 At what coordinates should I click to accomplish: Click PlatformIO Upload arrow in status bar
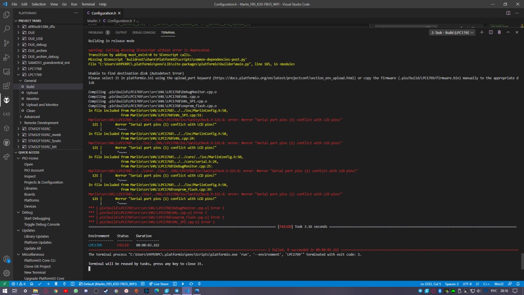tap(48, 284)
